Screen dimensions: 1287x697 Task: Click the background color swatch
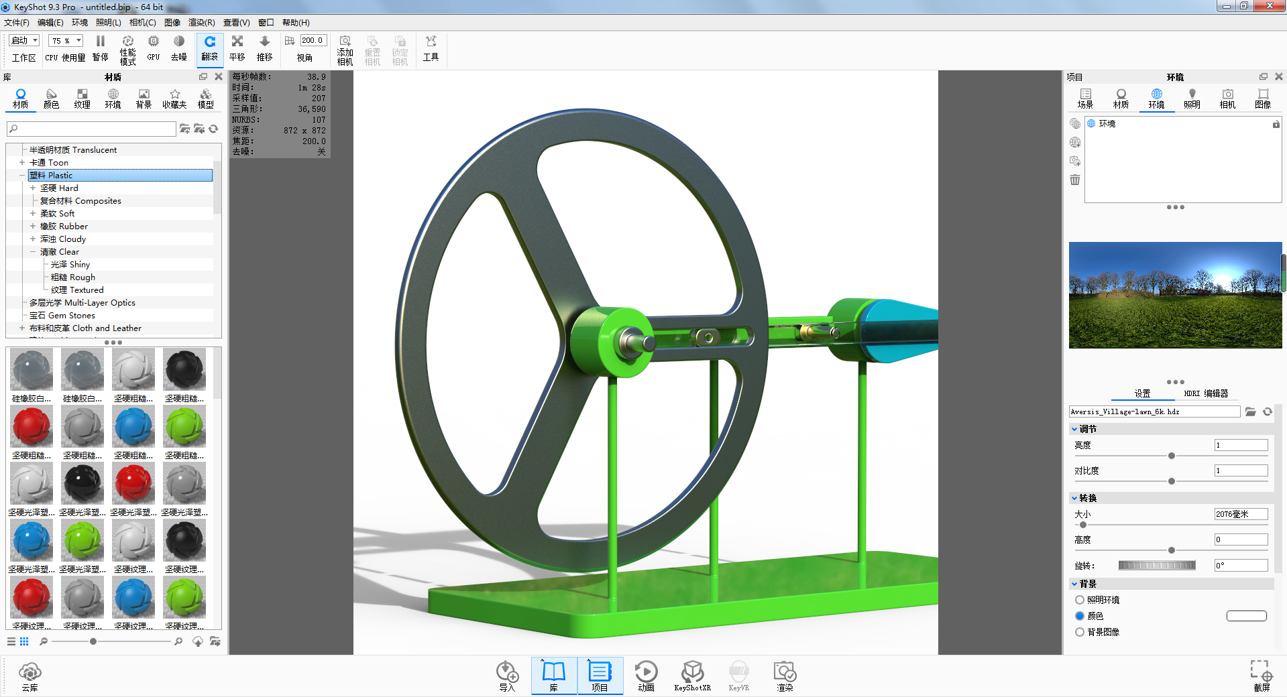1246,616
